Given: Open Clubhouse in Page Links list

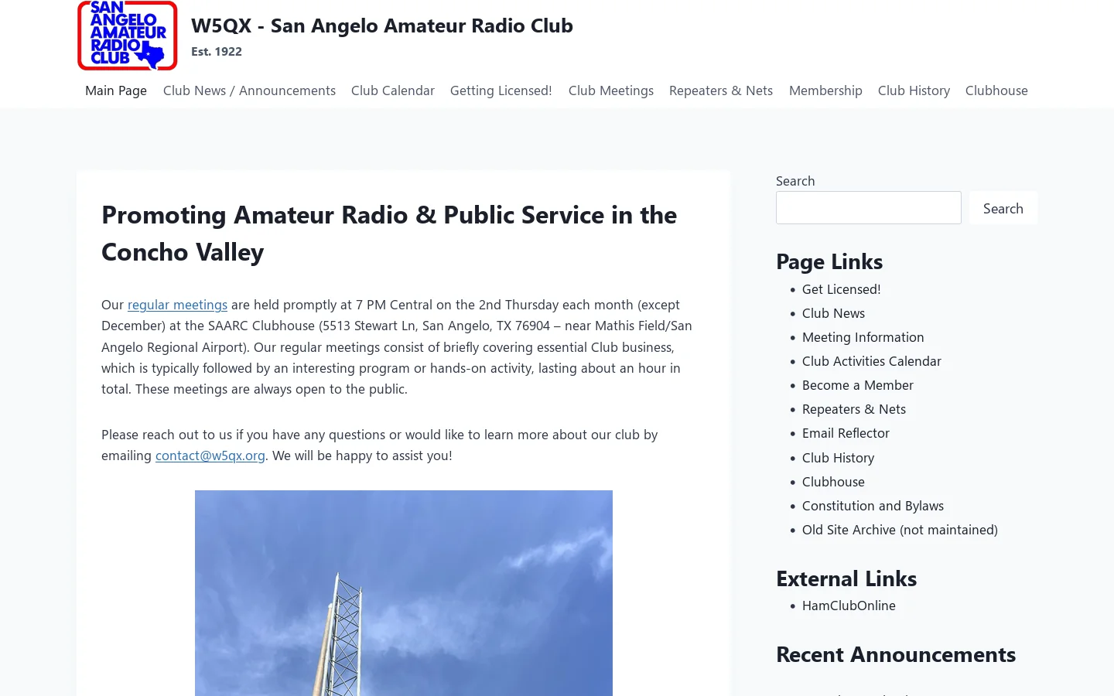Looking at the screenshot, I should coord(833,482).
